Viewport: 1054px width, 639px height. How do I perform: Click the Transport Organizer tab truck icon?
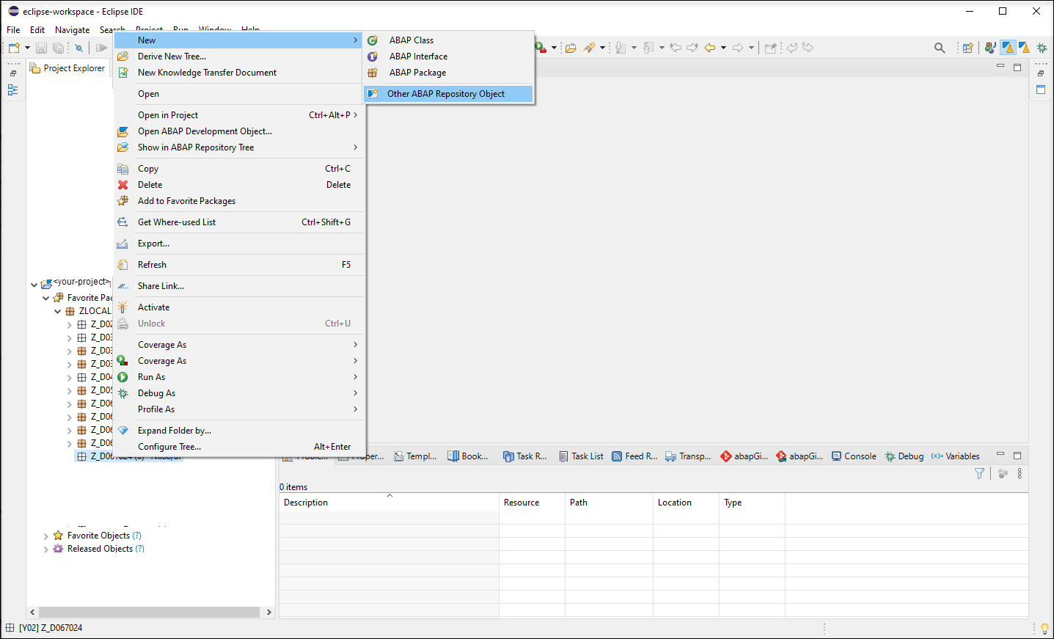670,456
